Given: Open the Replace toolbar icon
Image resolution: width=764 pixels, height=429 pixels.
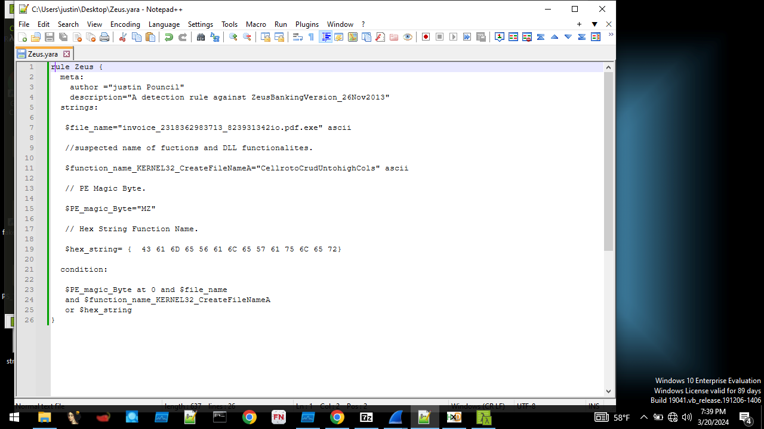Looking at the screenshot, I should tap(215, 37).
